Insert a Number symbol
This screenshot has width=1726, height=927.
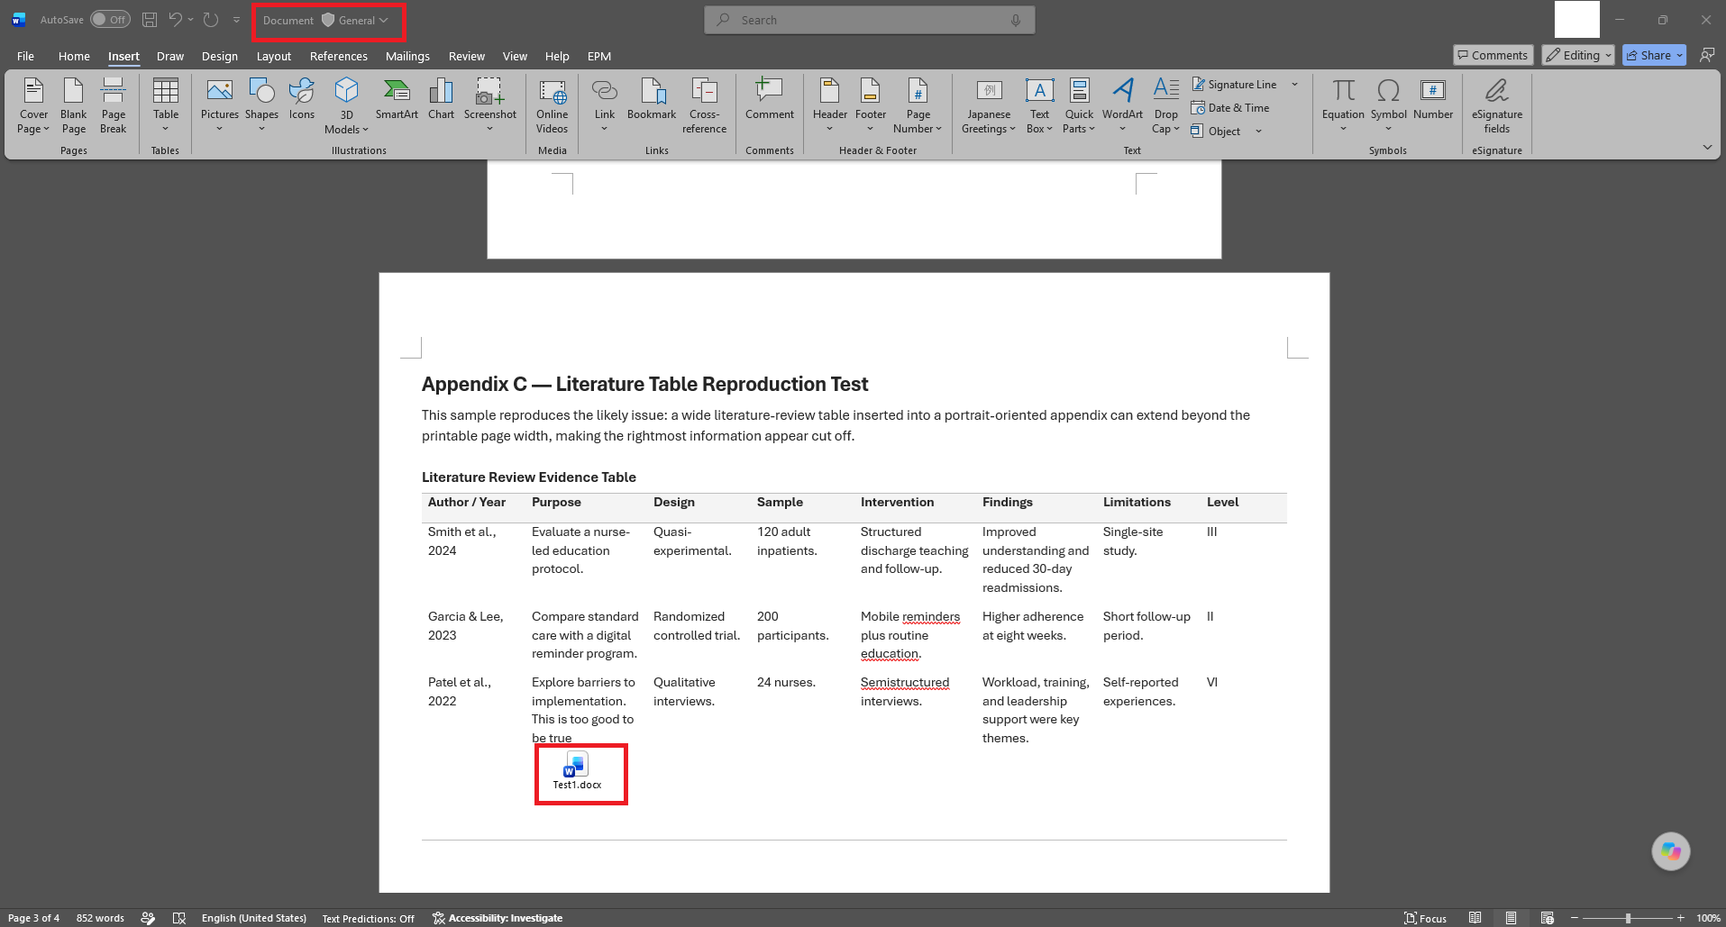(x=1433, y=100)
